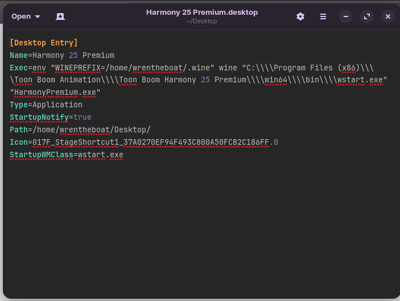Expand the Open dropdown arrow
The image size is (400, 301).
point(38,16)
